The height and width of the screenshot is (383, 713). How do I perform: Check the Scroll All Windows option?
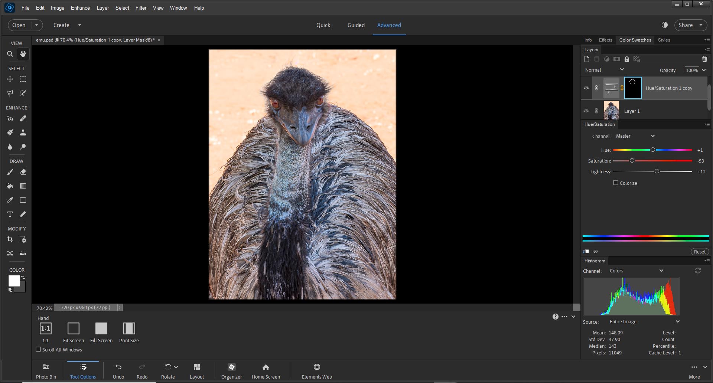(38, 350)
